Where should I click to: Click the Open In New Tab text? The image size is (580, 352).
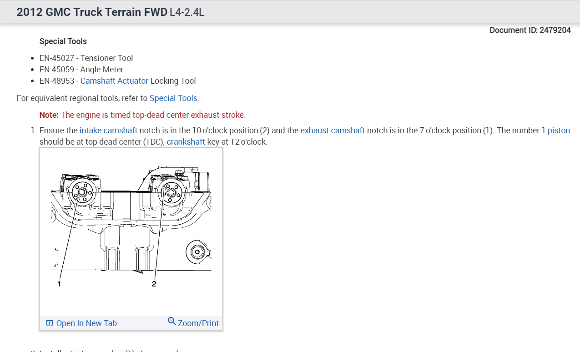coord(86,323)
